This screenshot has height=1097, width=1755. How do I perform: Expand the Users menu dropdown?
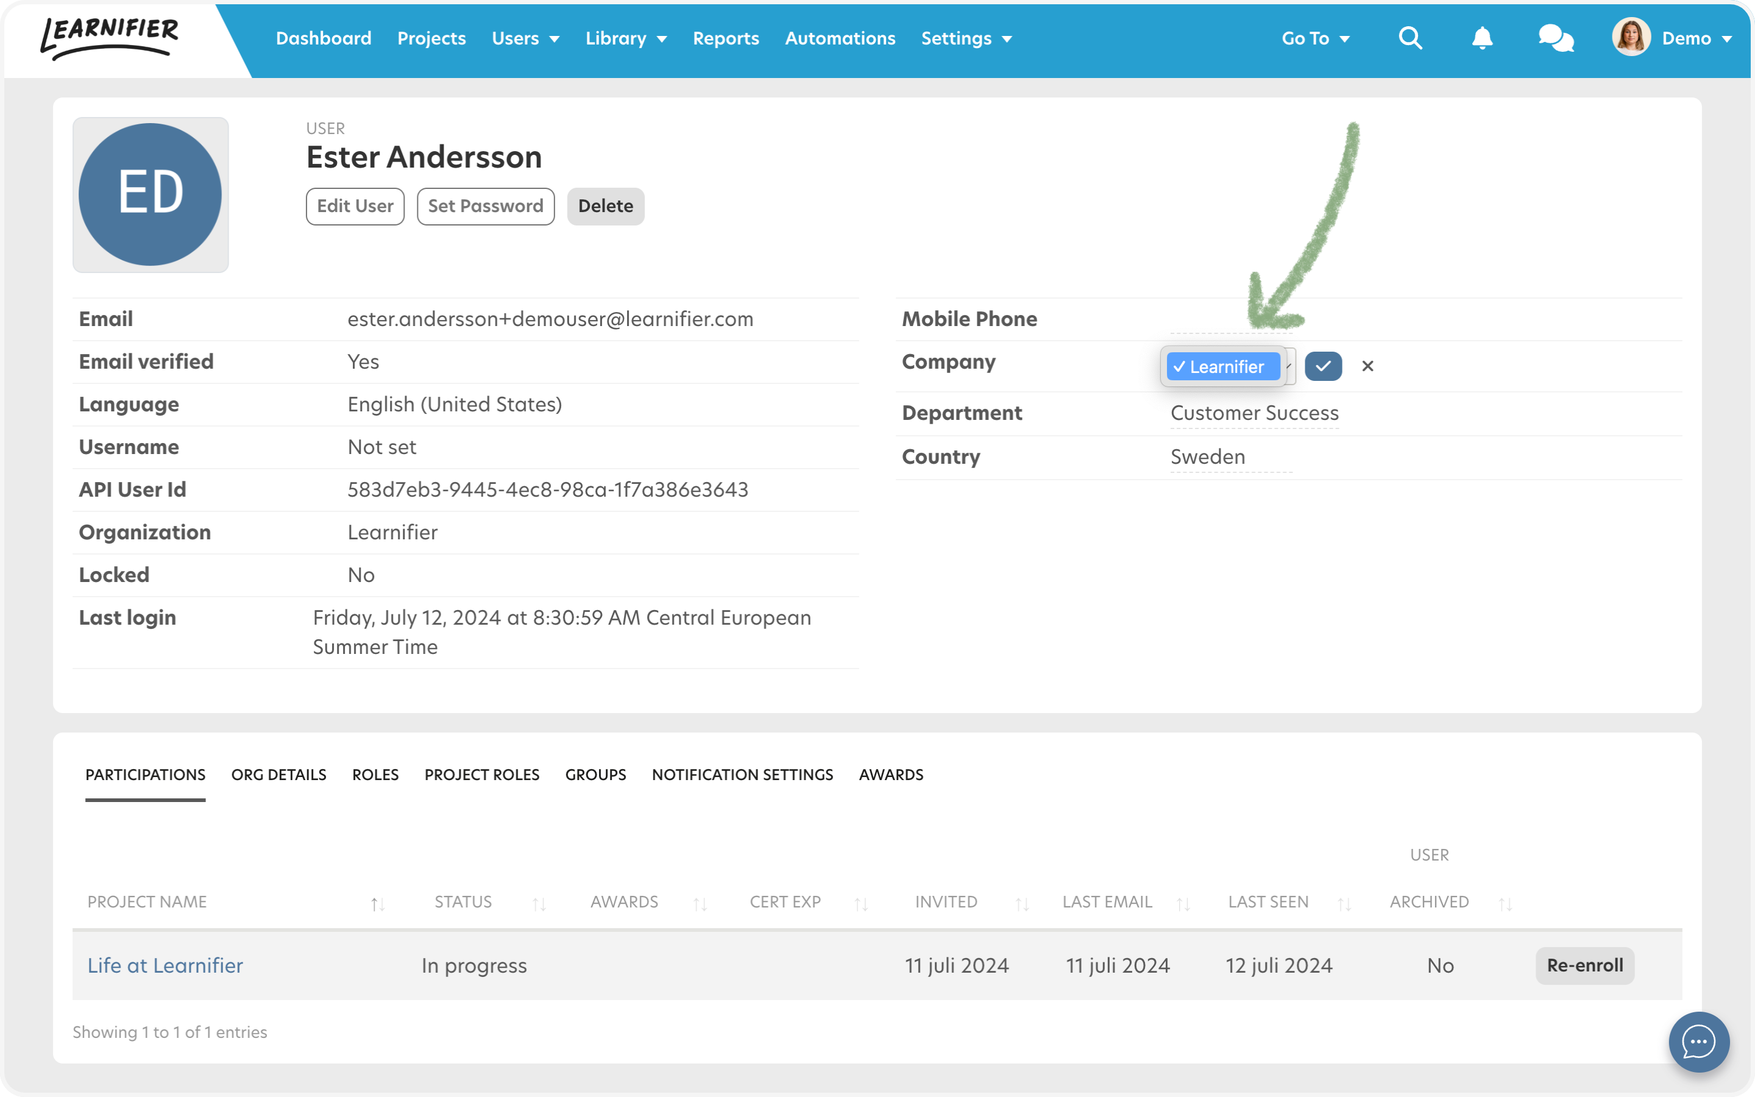pyautogui.click(x=525, y=38)
